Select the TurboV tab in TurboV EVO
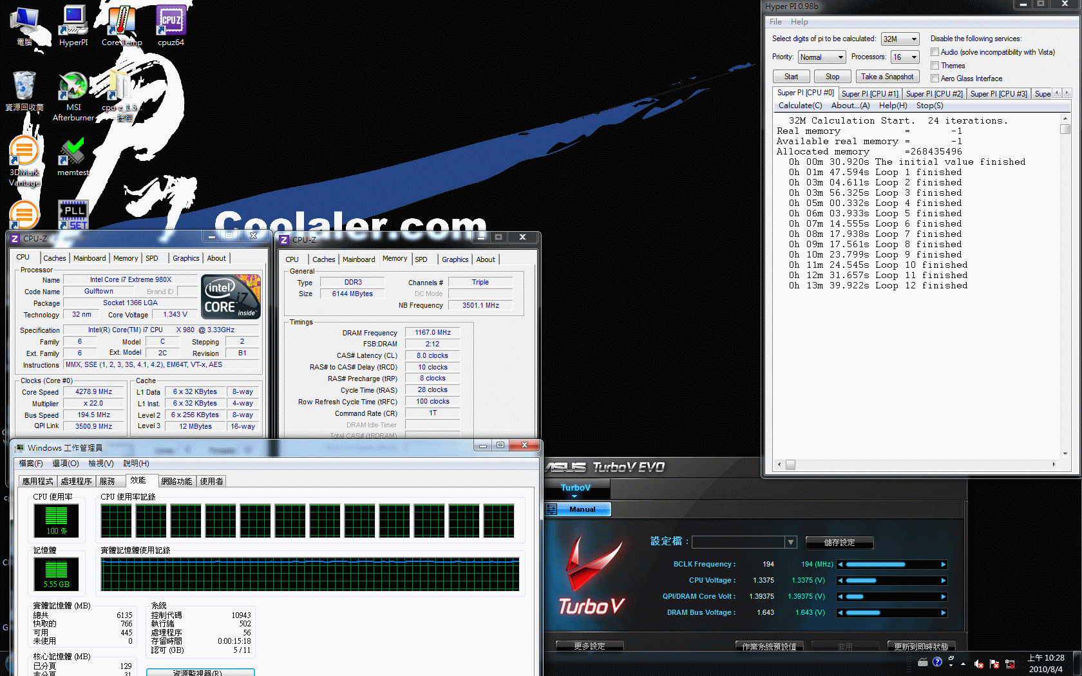 point(576,488)
